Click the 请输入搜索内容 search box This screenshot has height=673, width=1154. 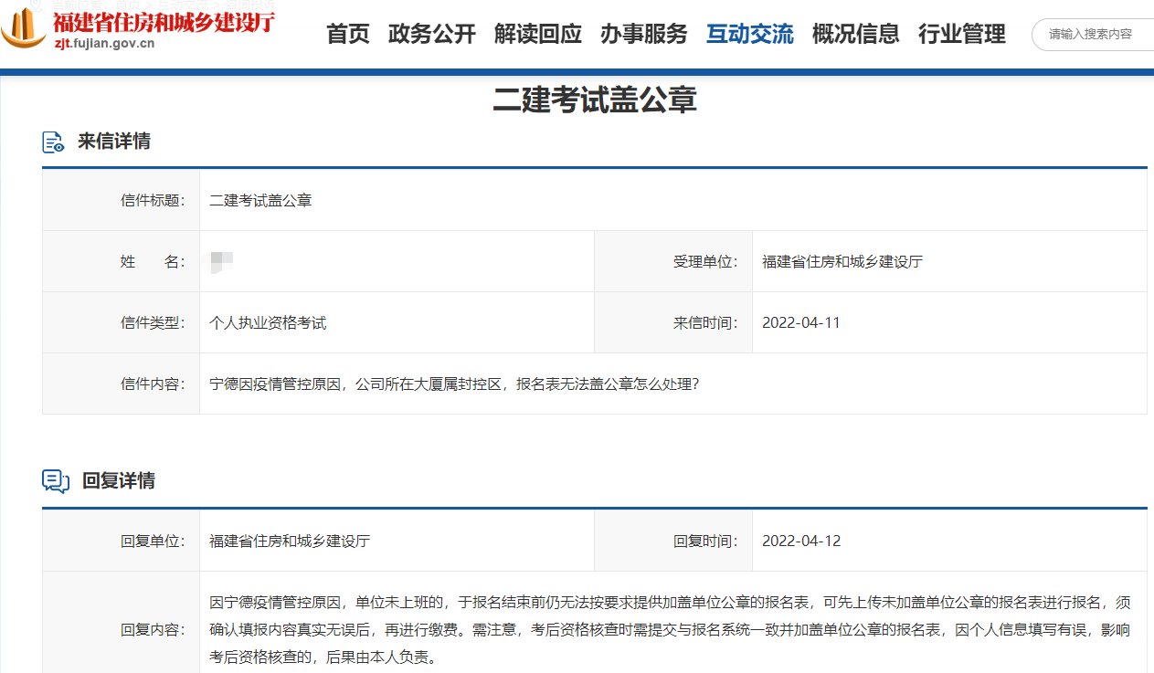coord(1092,35)
